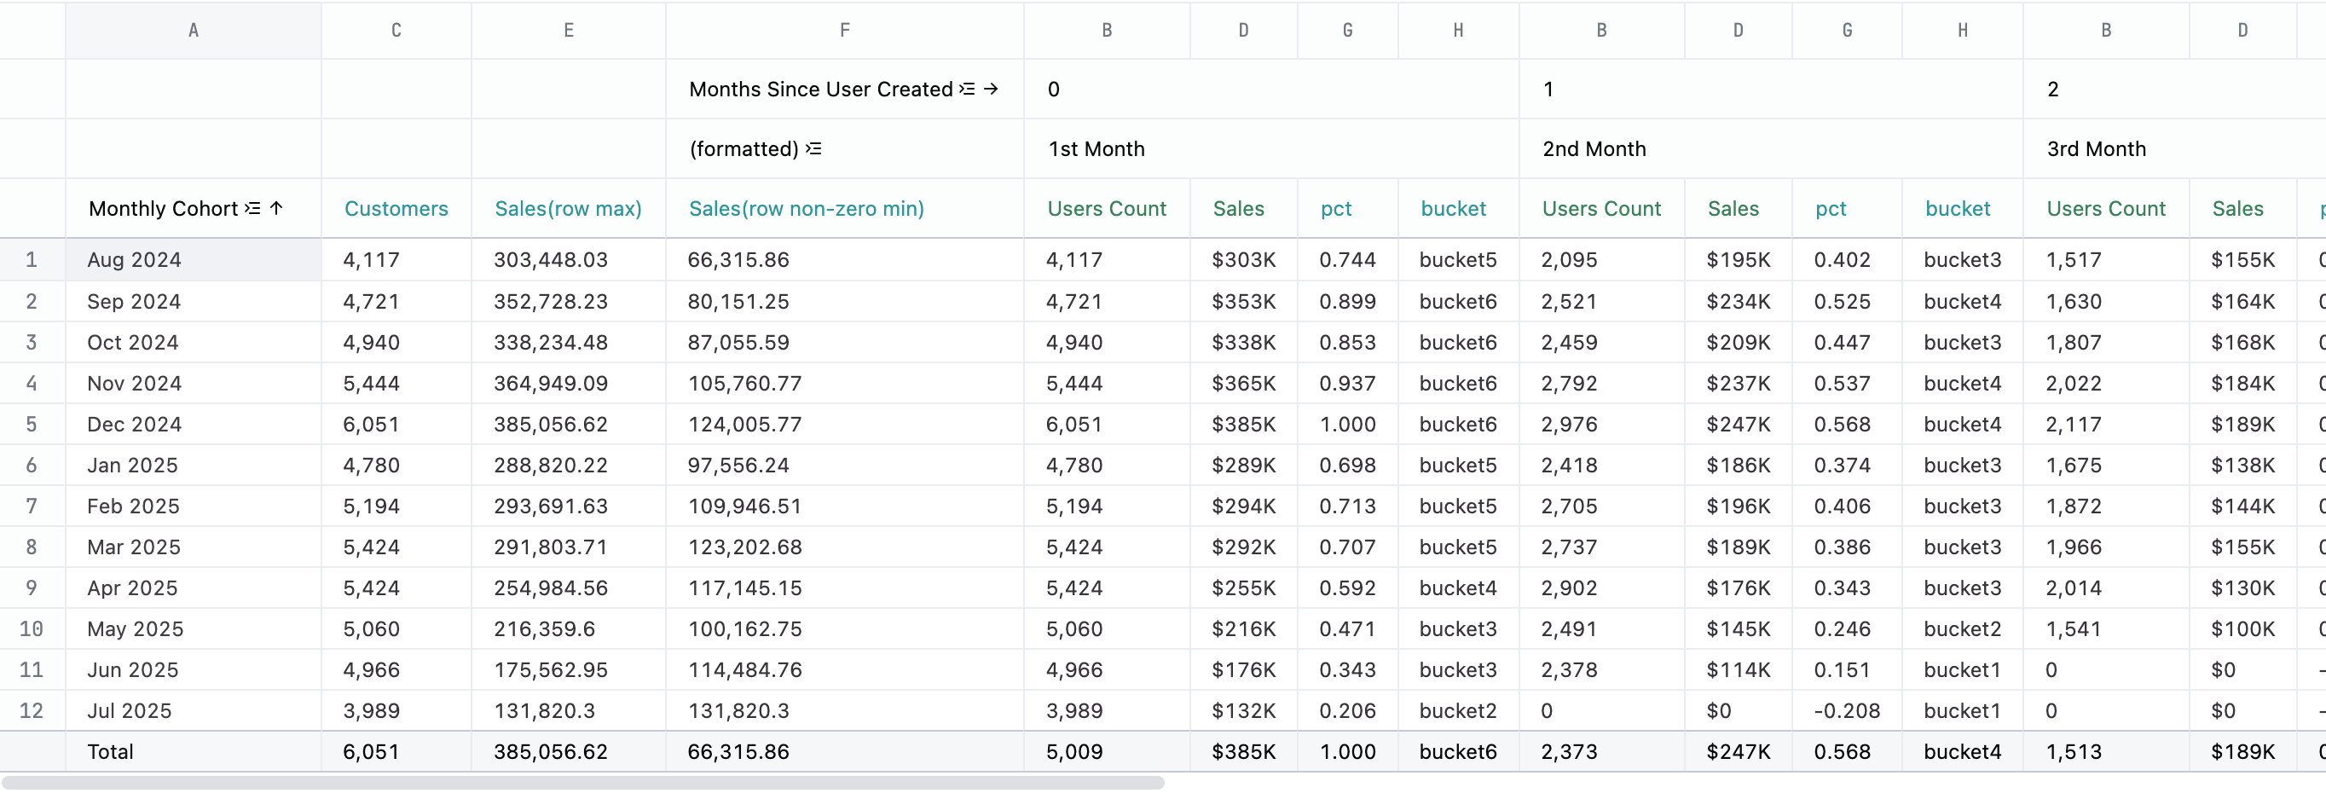Click the right arrow sort icon after Months Since User Created
The width and height of the screenshot is (2326, 793).
point(992,90)
